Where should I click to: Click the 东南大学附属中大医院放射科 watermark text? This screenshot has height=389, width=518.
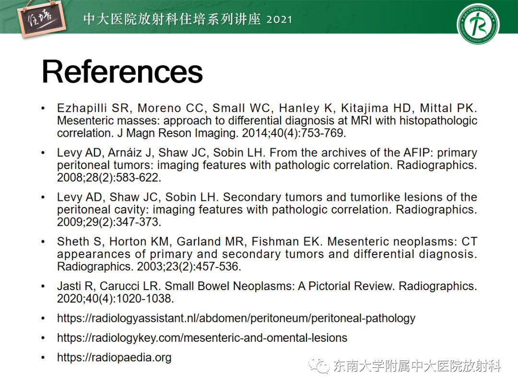(x=417, y=366)
